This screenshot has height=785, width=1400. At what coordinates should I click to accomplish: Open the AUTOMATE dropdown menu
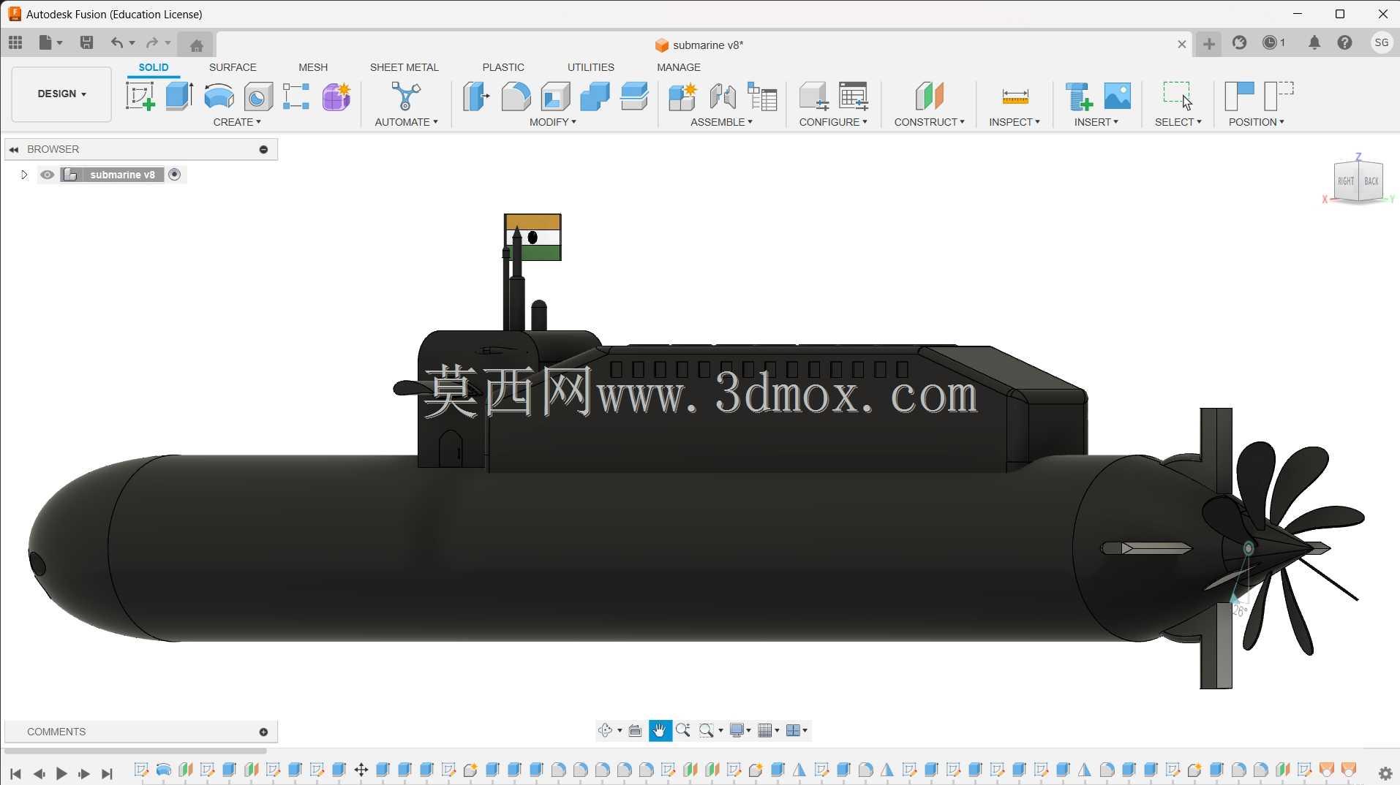coord(406,122)
